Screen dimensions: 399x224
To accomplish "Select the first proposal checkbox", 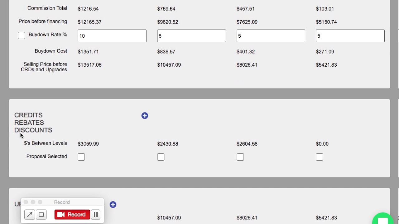I will (x=81, y=157).
